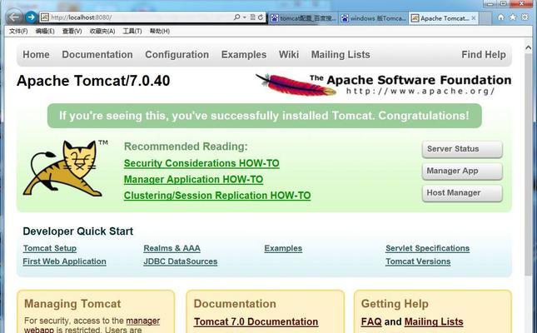
Task: Click the Managing Tomcat heading
Action: (x=72, y=304)
